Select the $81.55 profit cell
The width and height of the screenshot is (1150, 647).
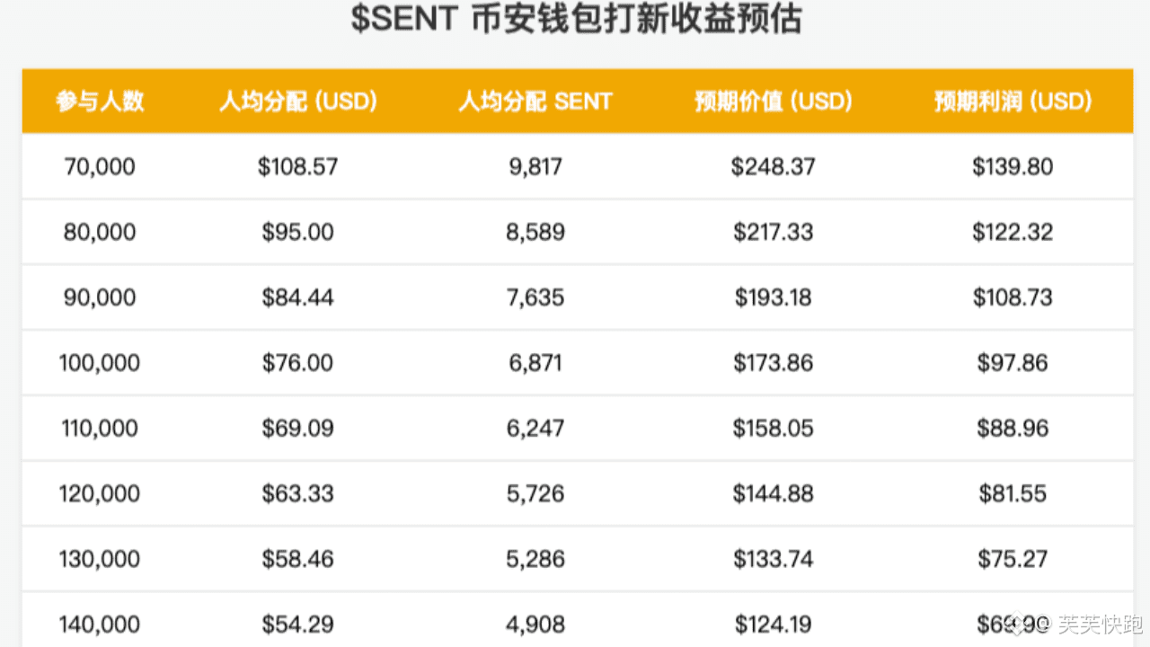click(x=1013, y=493)
